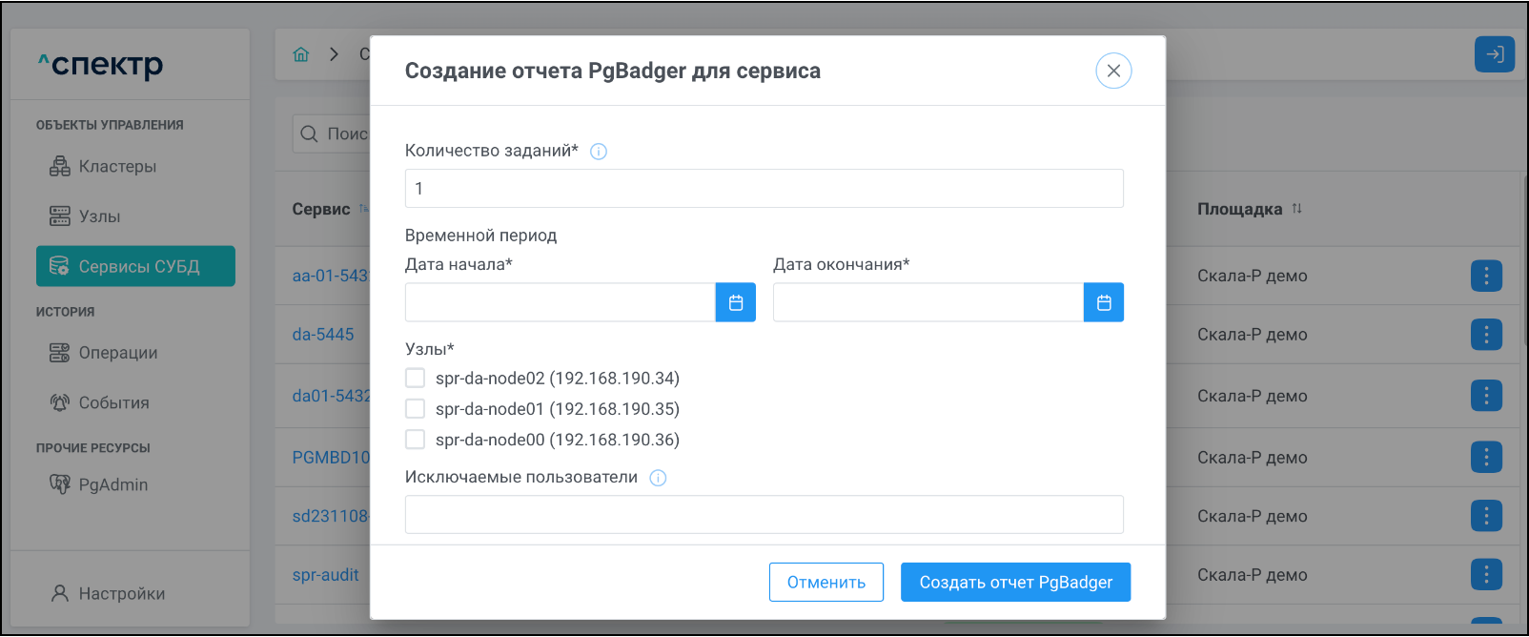
Task: Click the Исключаемые пользователи input field
Action: pos(764,515)
